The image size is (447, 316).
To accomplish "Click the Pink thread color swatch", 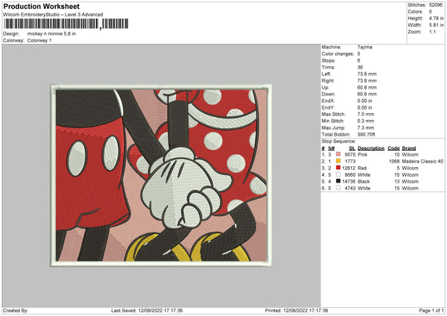I will click(338, 154).
